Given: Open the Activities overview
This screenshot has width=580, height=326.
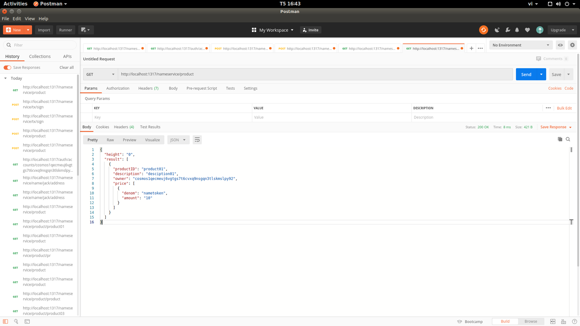Looking at the screenshot, I should (x=15, y=4).
